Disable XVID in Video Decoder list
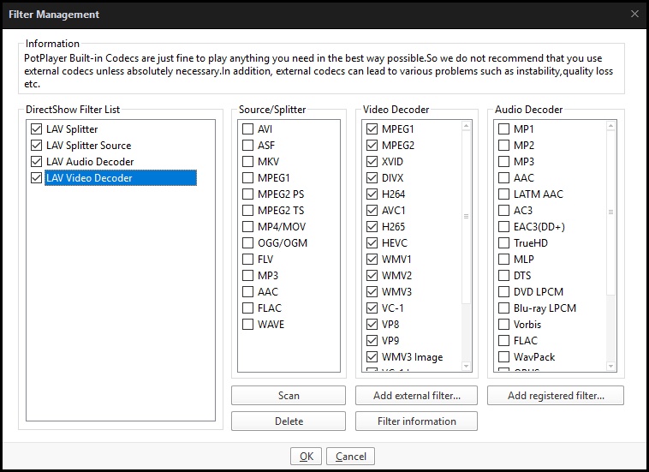 372,161
